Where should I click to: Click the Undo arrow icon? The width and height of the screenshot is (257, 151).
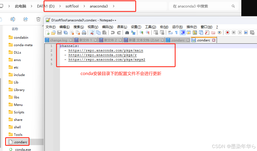pos(113,33)
